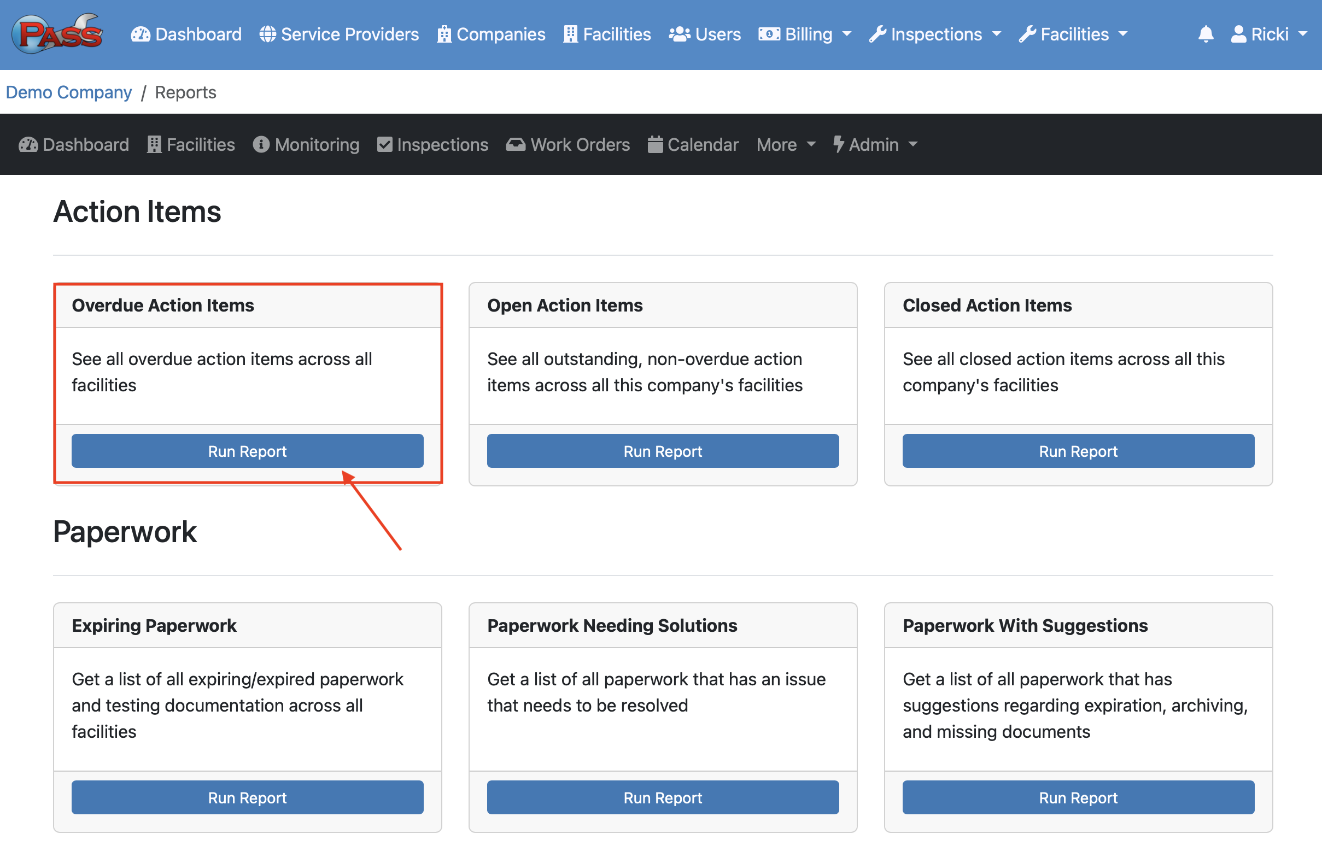
Task: Click the Work Orders inbox icon
Action: [516, 144]
